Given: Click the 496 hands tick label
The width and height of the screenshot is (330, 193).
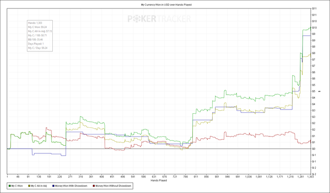Looking at the screenshot, I should pos(123,177).
